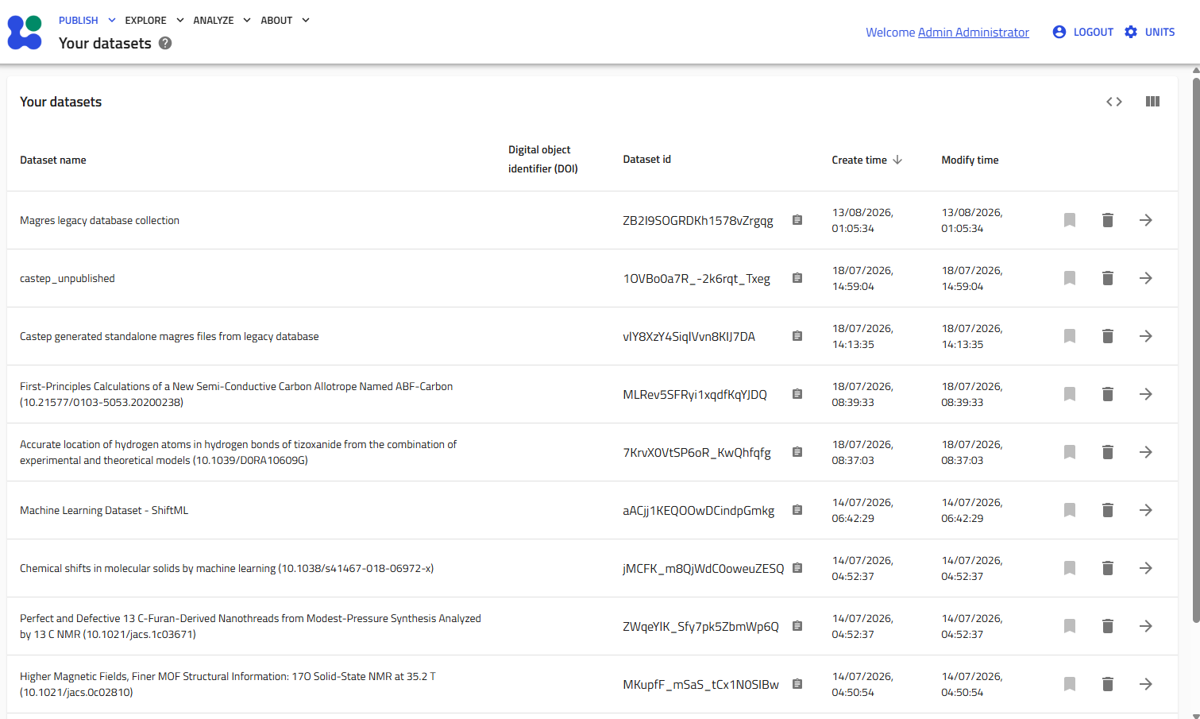Copy dataset id of Magres legacy database collection
The width and height of the screenshot is (1200, 719).
point(797,220)
